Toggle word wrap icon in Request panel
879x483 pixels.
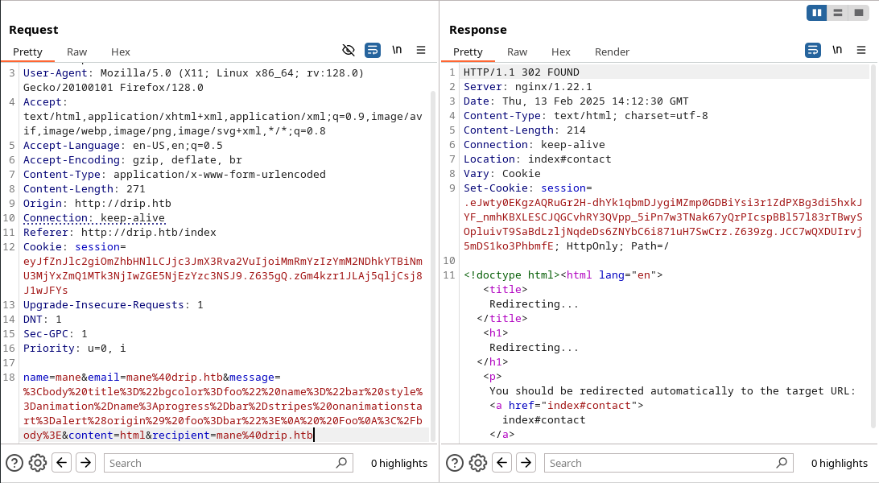(x=373, y=50)
